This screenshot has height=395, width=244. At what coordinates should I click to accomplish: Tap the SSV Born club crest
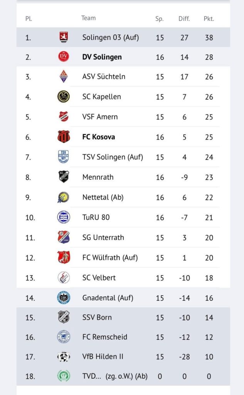(x=64, y=317)
